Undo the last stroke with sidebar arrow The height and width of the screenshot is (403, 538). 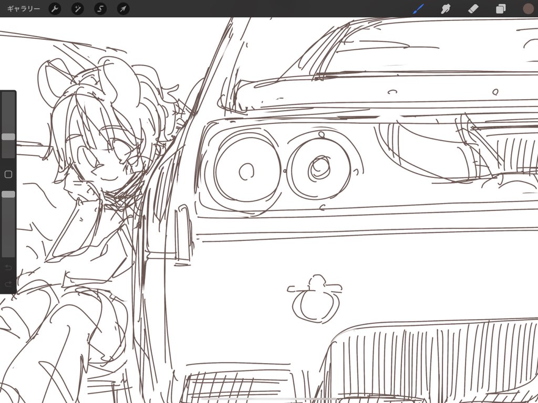tap(8, 267)
